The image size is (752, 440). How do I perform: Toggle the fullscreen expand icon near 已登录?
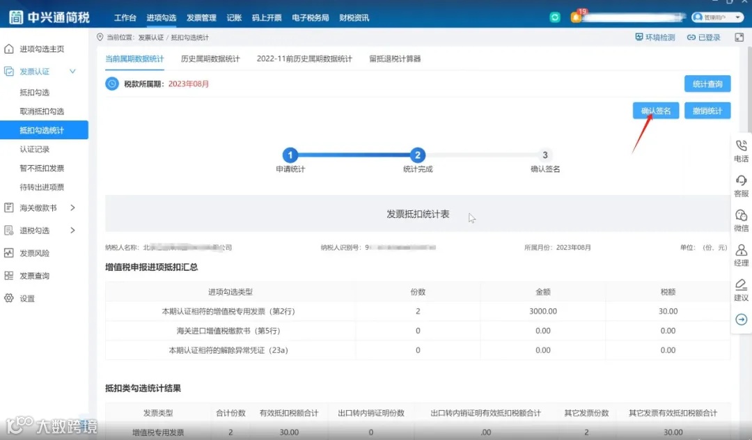[x=739, y=37]
